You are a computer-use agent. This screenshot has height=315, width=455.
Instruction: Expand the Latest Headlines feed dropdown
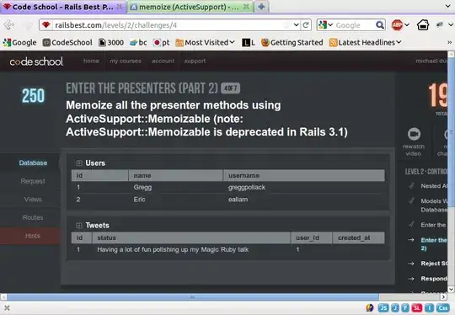click(x=366, y=42)
